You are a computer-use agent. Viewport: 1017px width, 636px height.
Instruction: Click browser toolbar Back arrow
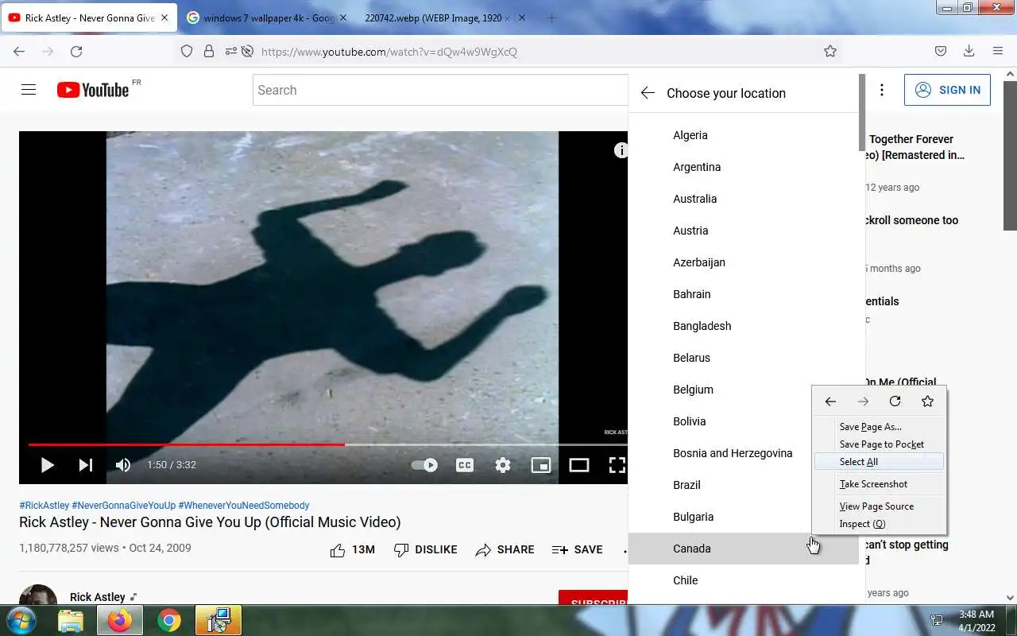[19, 52]
